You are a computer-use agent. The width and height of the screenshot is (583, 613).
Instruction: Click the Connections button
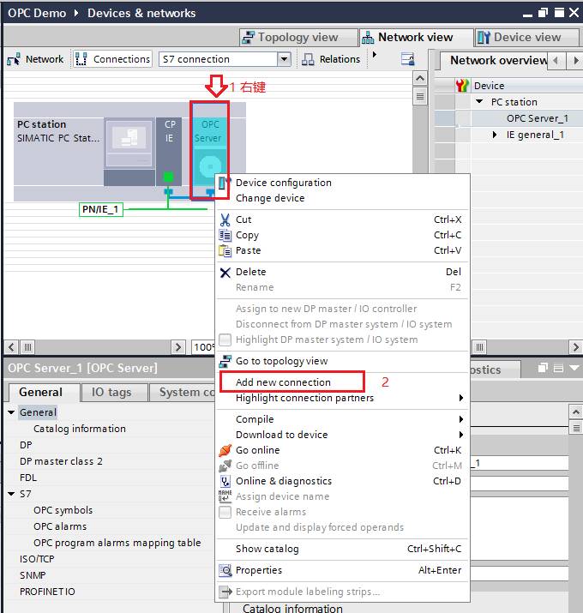(112, 59)
